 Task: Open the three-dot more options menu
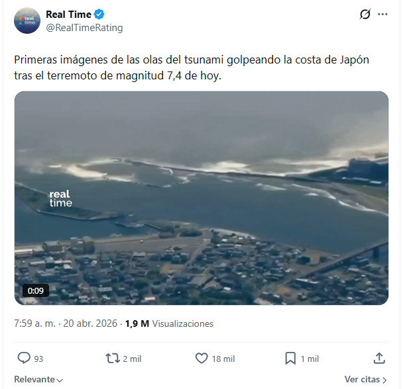point(382,15)
